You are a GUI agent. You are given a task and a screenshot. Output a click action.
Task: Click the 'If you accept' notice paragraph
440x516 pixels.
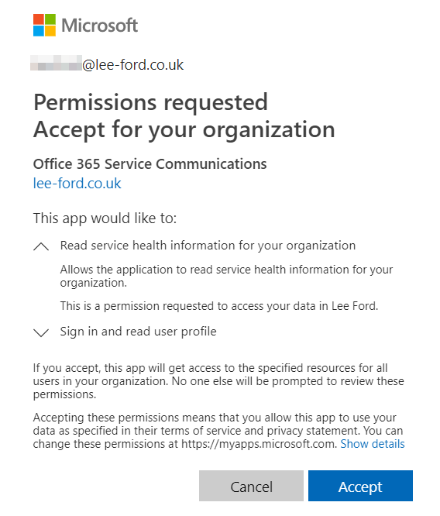(x=218, y=381)
